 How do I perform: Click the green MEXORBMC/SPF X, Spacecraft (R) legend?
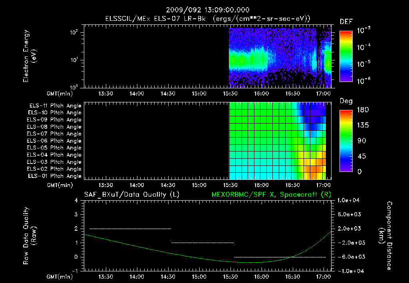point(271,195)
